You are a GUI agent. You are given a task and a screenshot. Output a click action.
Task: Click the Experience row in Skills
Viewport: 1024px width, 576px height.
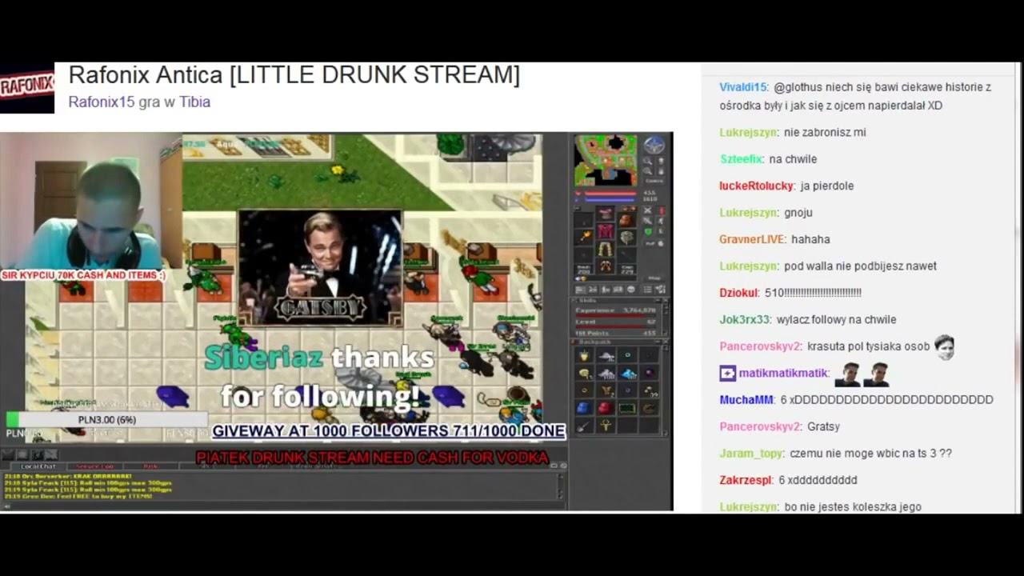click(x=616, y=310)
